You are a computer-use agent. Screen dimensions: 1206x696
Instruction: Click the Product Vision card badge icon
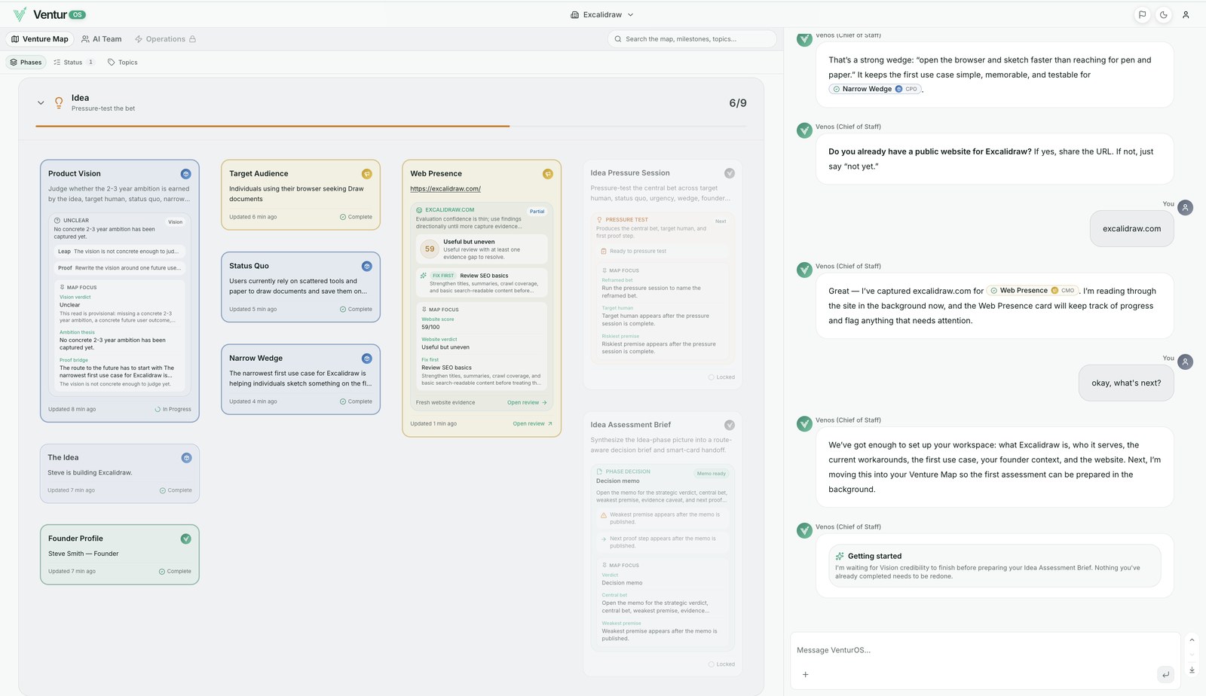coord(185,174)
